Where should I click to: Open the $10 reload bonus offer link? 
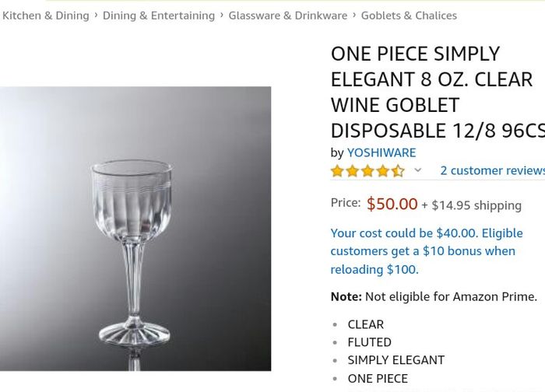pos(427,251)
